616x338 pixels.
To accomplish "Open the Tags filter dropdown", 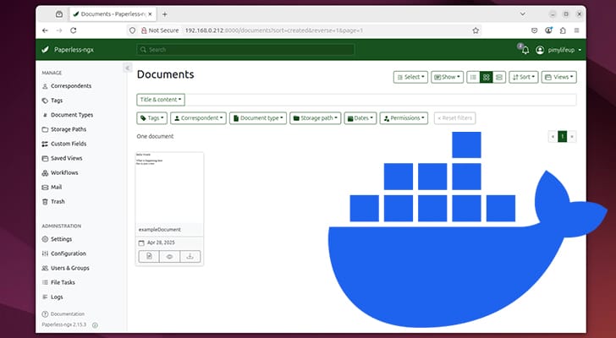I will click(x=151, y=118).
